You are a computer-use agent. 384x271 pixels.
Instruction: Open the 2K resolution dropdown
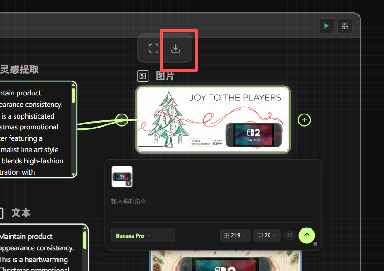[267, 236]
